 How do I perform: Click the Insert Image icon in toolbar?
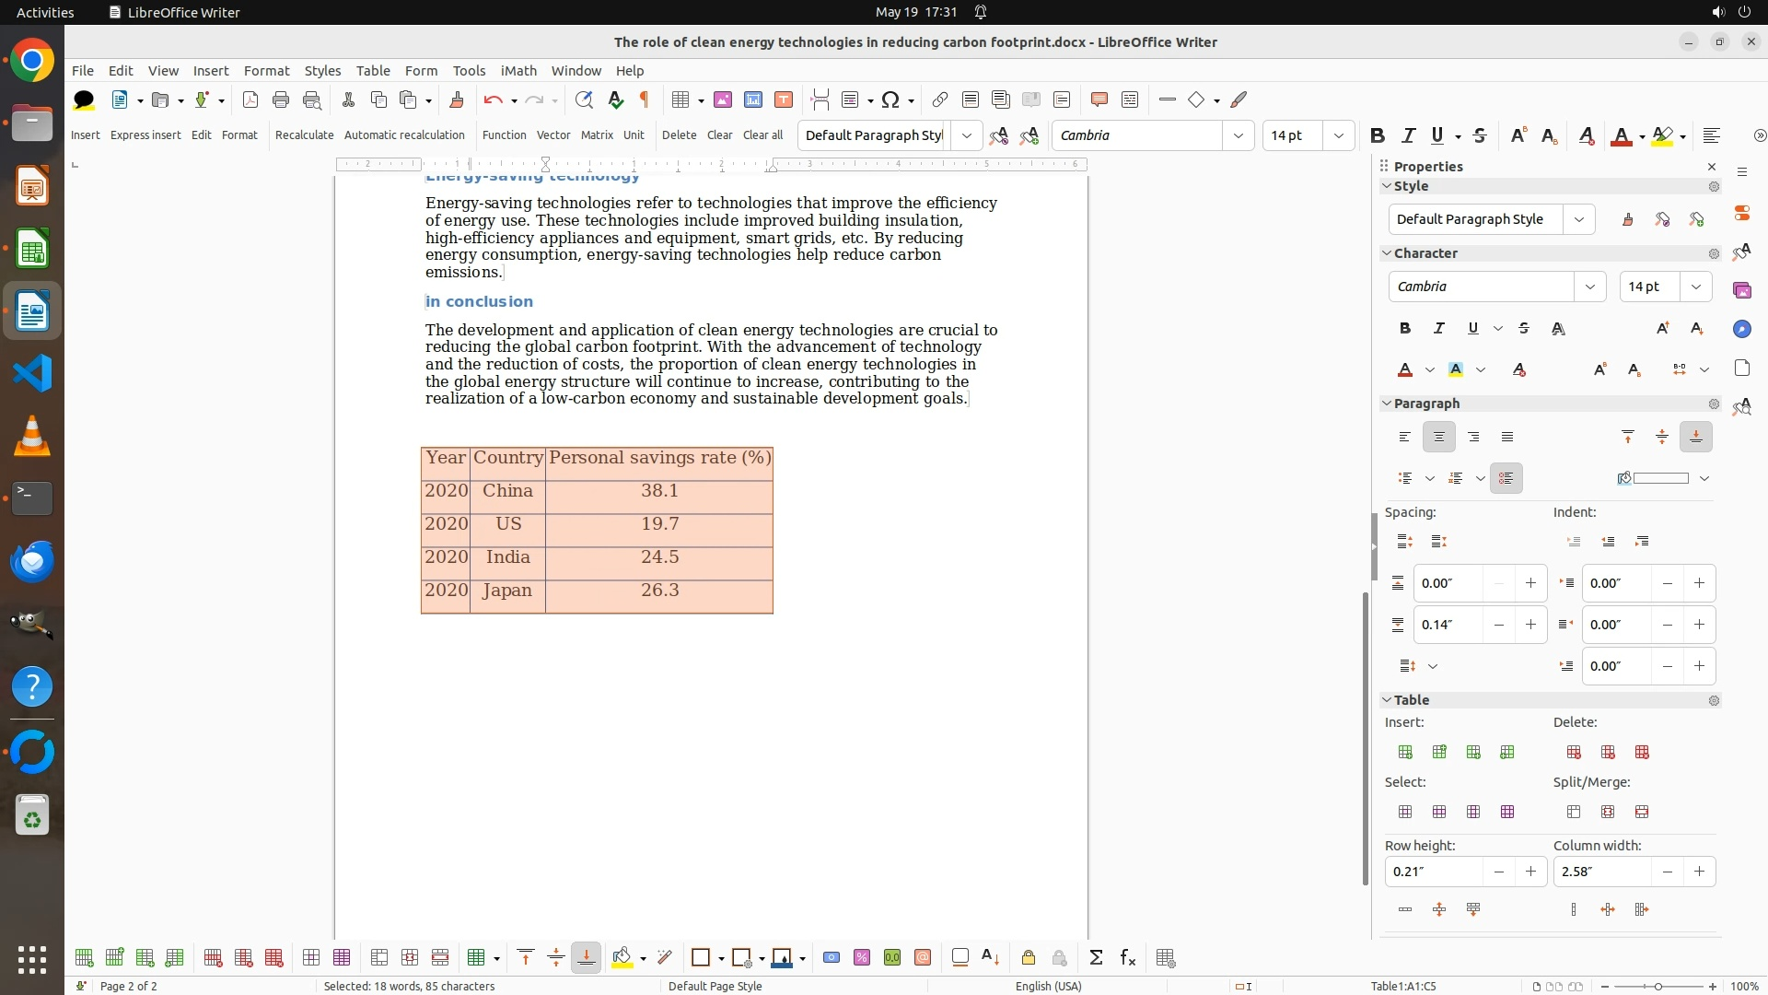point(723,99)
